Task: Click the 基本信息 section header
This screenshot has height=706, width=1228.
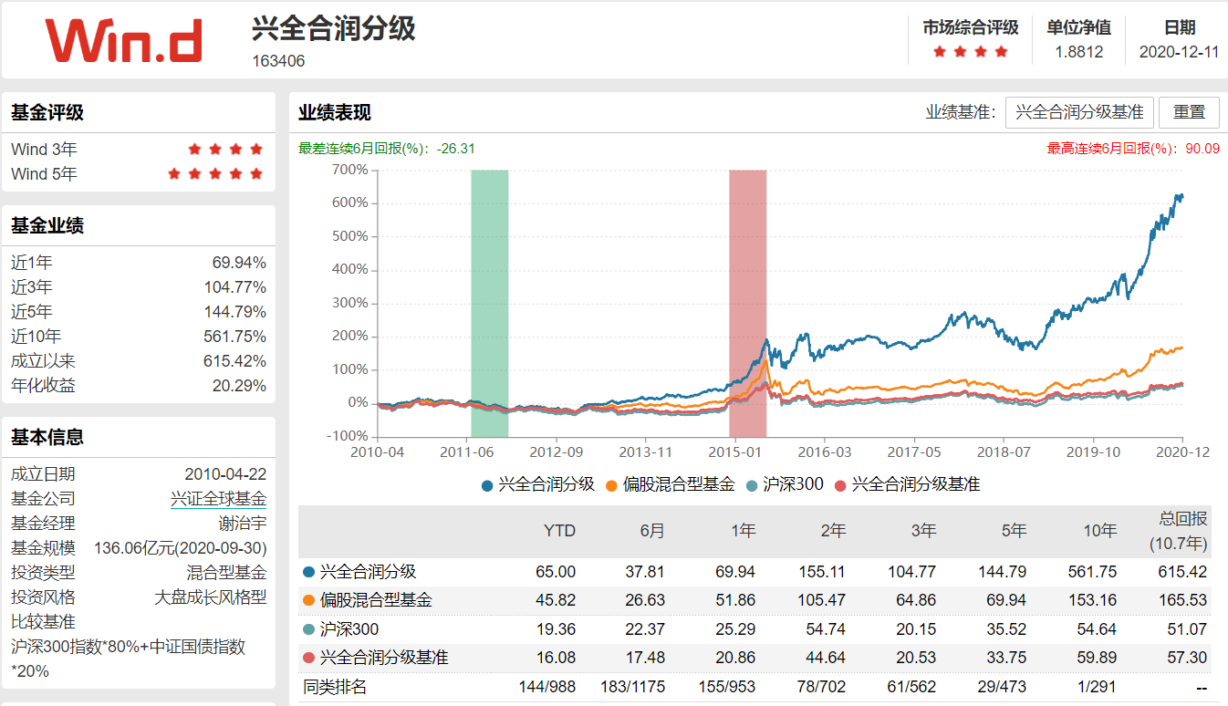Action: pyautogui.click(x=47, y=437)
